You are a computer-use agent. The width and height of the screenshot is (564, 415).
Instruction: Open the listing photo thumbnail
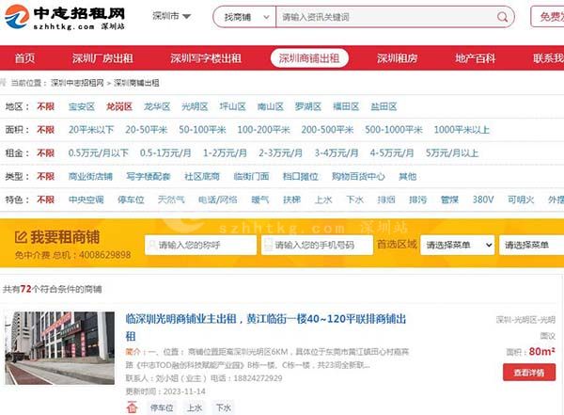pyautogui.click(x=60, y=348)
